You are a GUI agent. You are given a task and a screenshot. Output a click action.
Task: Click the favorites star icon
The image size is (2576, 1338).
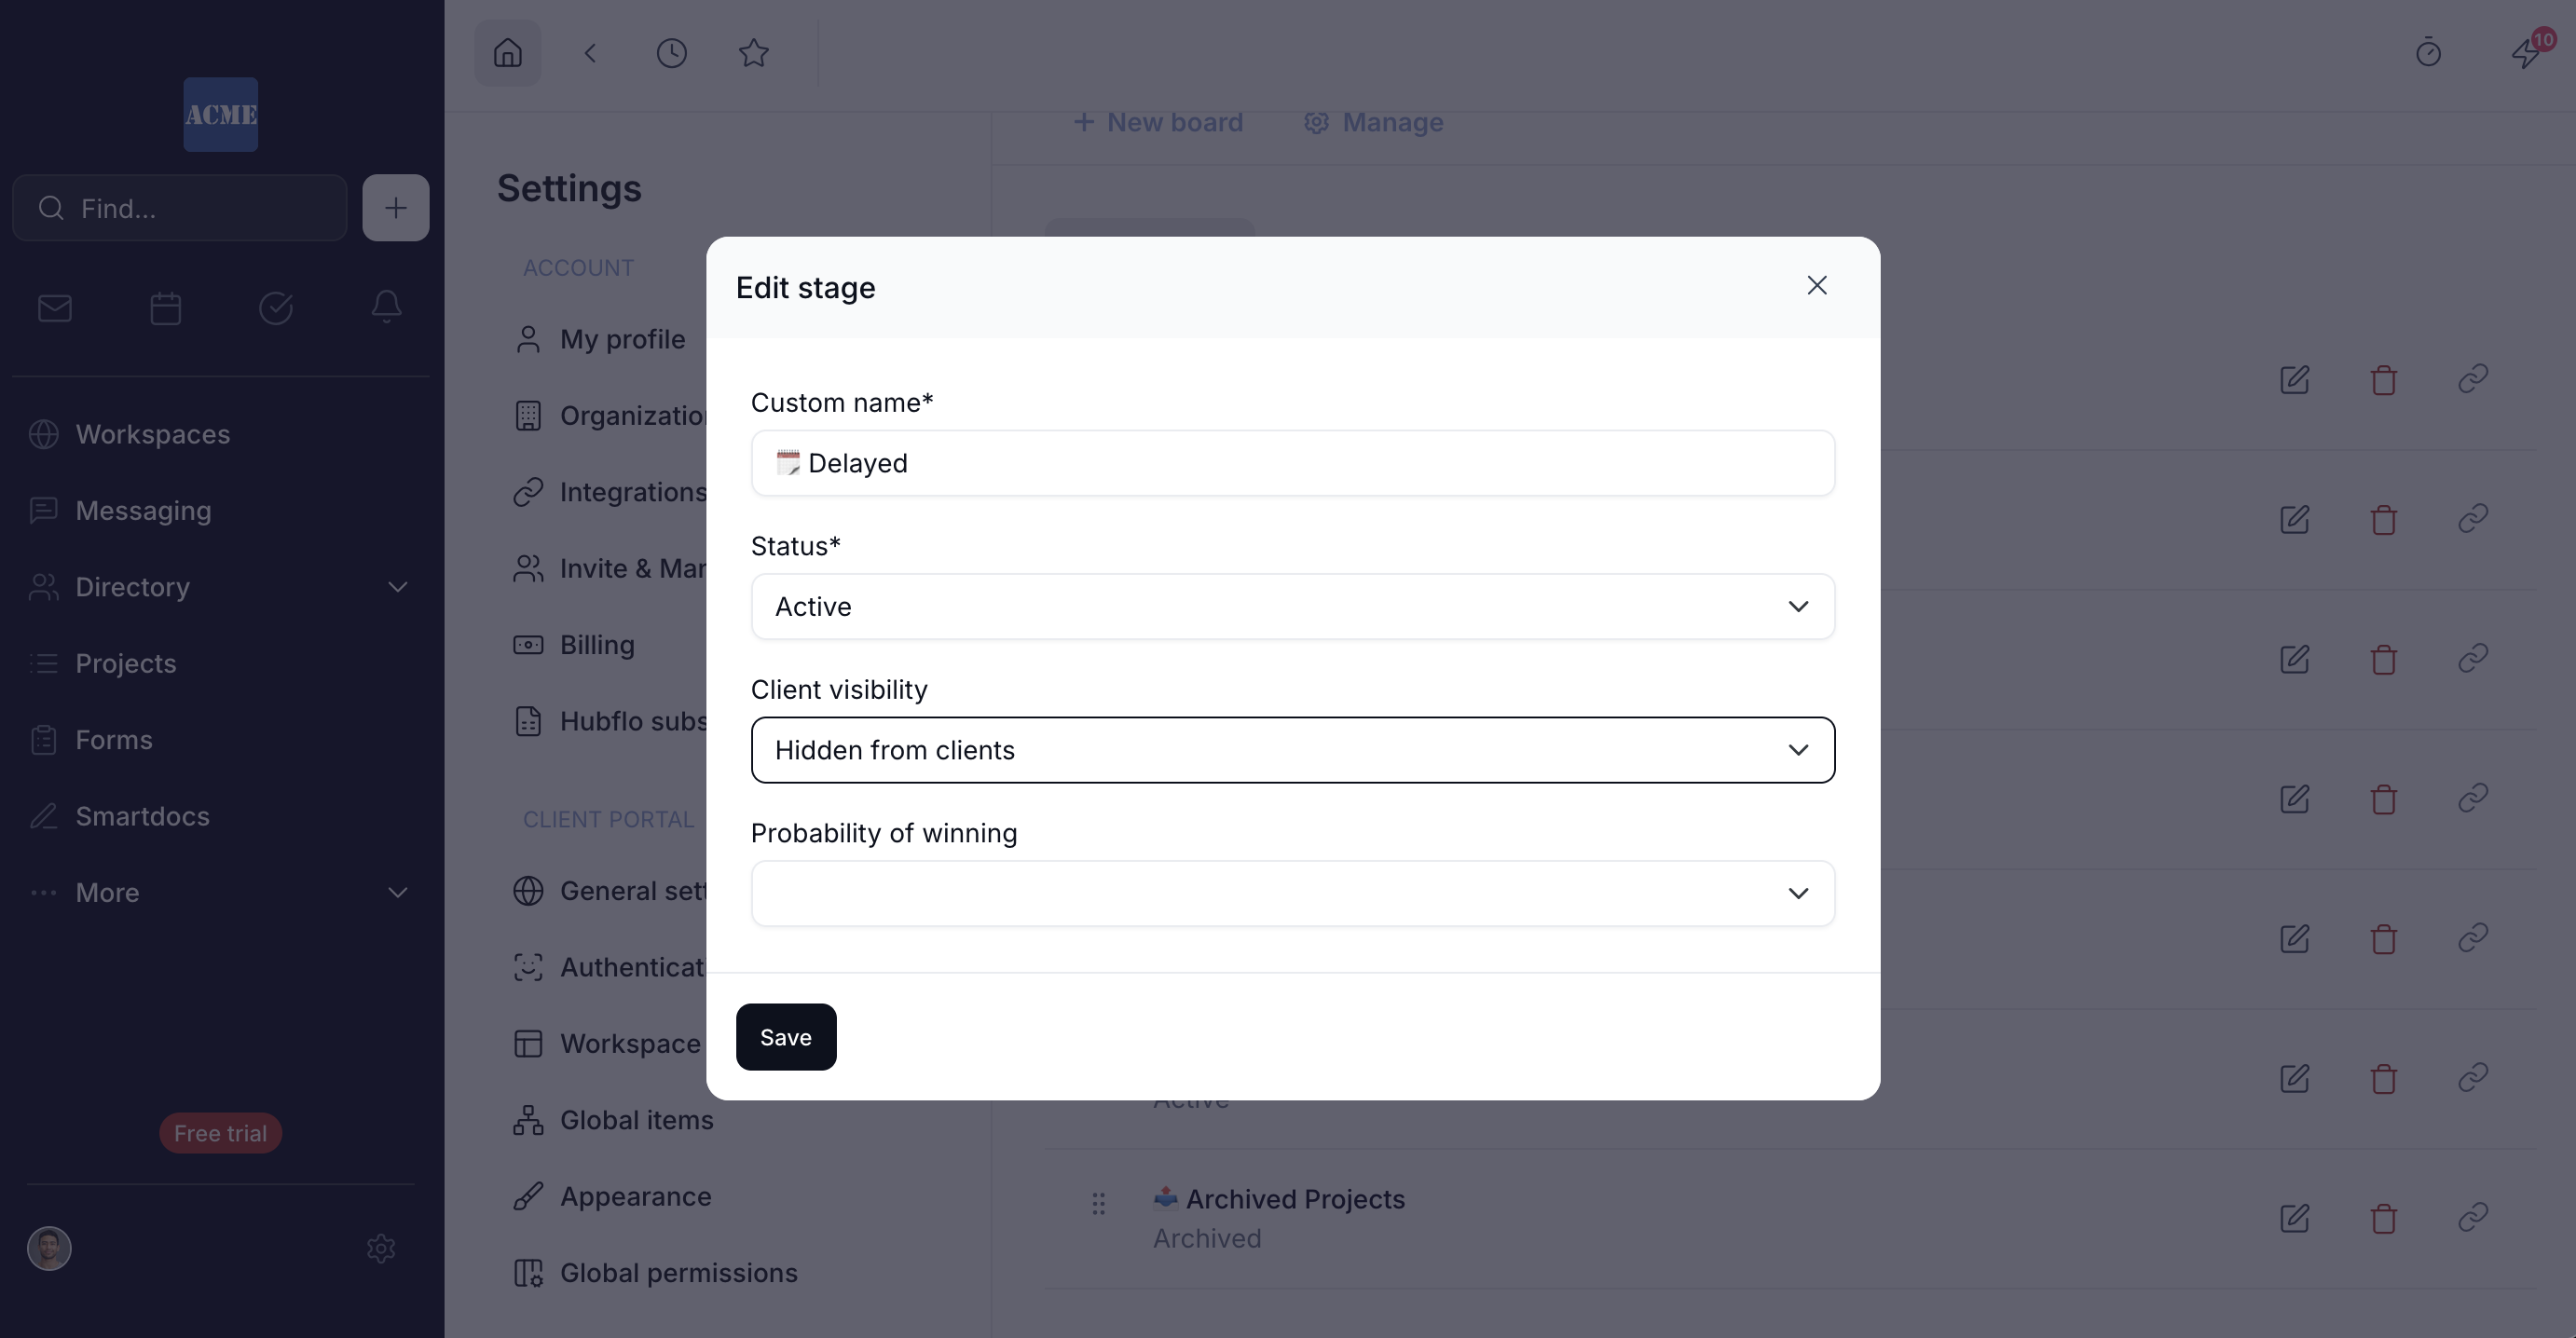753,53
